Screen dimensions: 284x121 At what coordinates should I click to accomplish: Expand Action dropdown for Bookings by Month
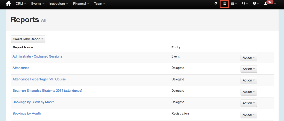pos(249,114)
